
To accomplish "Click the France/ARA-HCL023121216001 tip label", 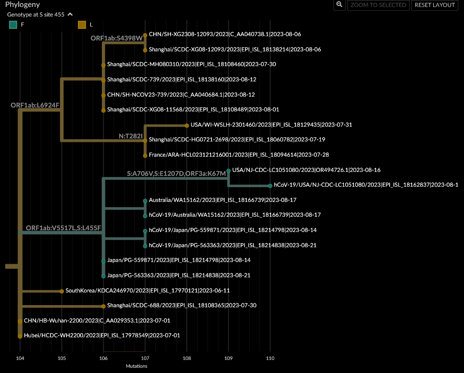I will click(x=239, y=155).
